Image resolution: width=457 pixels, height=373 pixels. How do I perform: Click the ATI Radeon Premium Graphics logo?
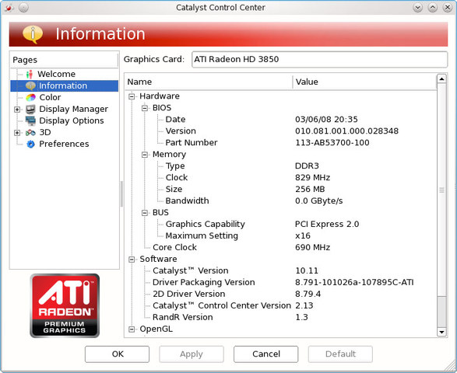tap(65, 305)
